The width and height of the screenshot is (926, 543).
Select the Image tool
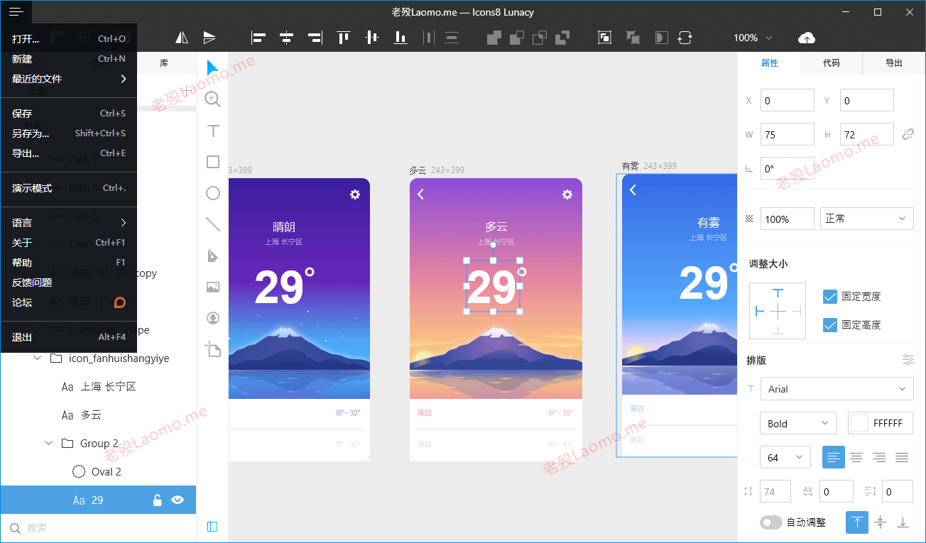tap(213, 287)
